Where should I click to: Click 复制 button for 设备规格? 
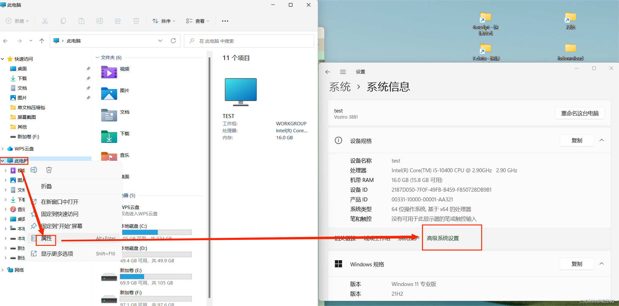[x=577, y=140]
